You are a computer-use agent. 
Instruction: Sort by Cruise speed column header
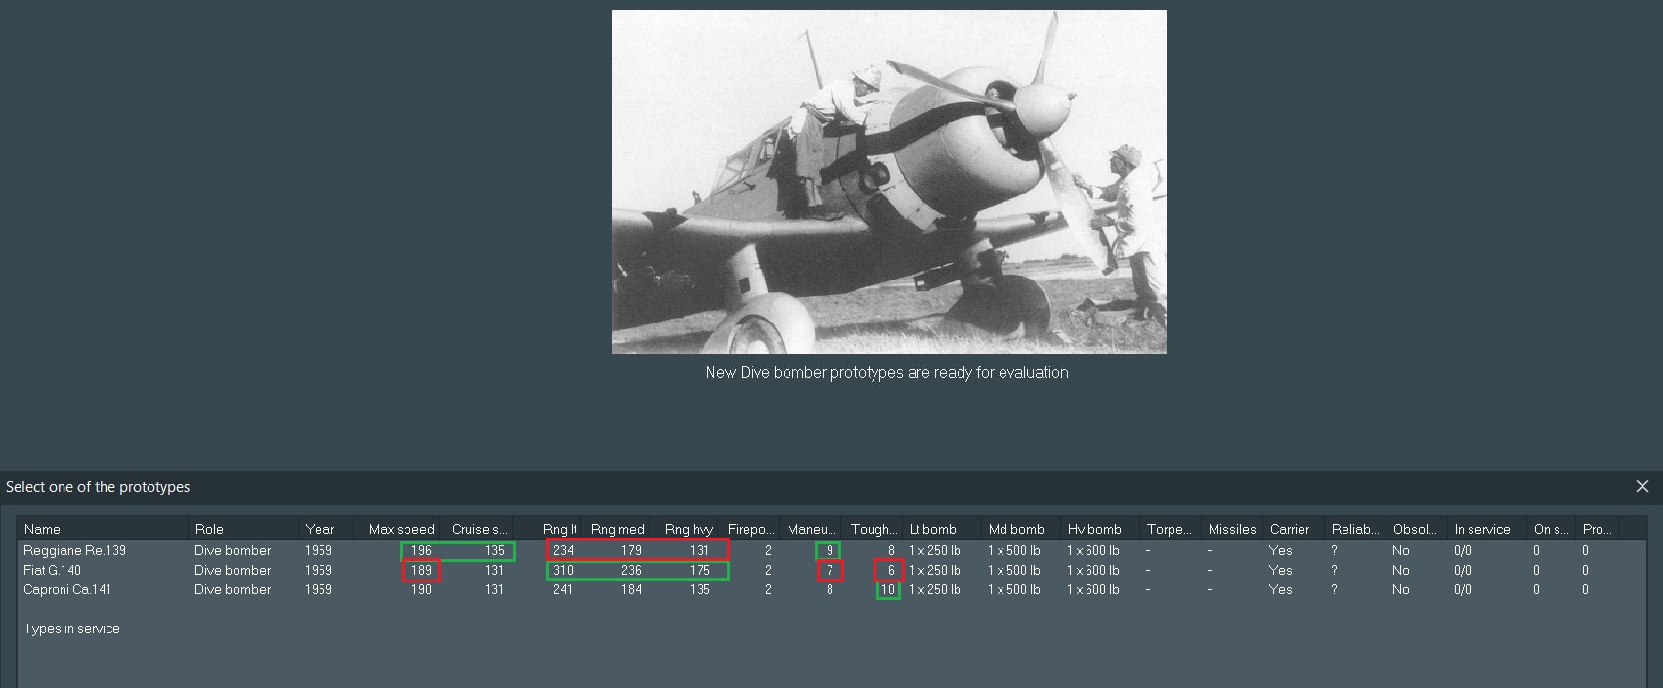pos(476,529)
